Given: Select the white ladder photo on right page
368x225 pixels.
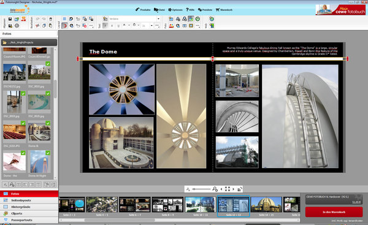Looking at the screenshot, I should tap(300, 116).
